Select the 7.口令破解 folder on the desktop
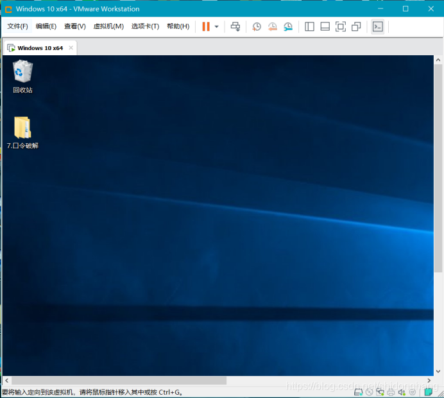This screenshot has width=444, height=398. click(22, 133)
